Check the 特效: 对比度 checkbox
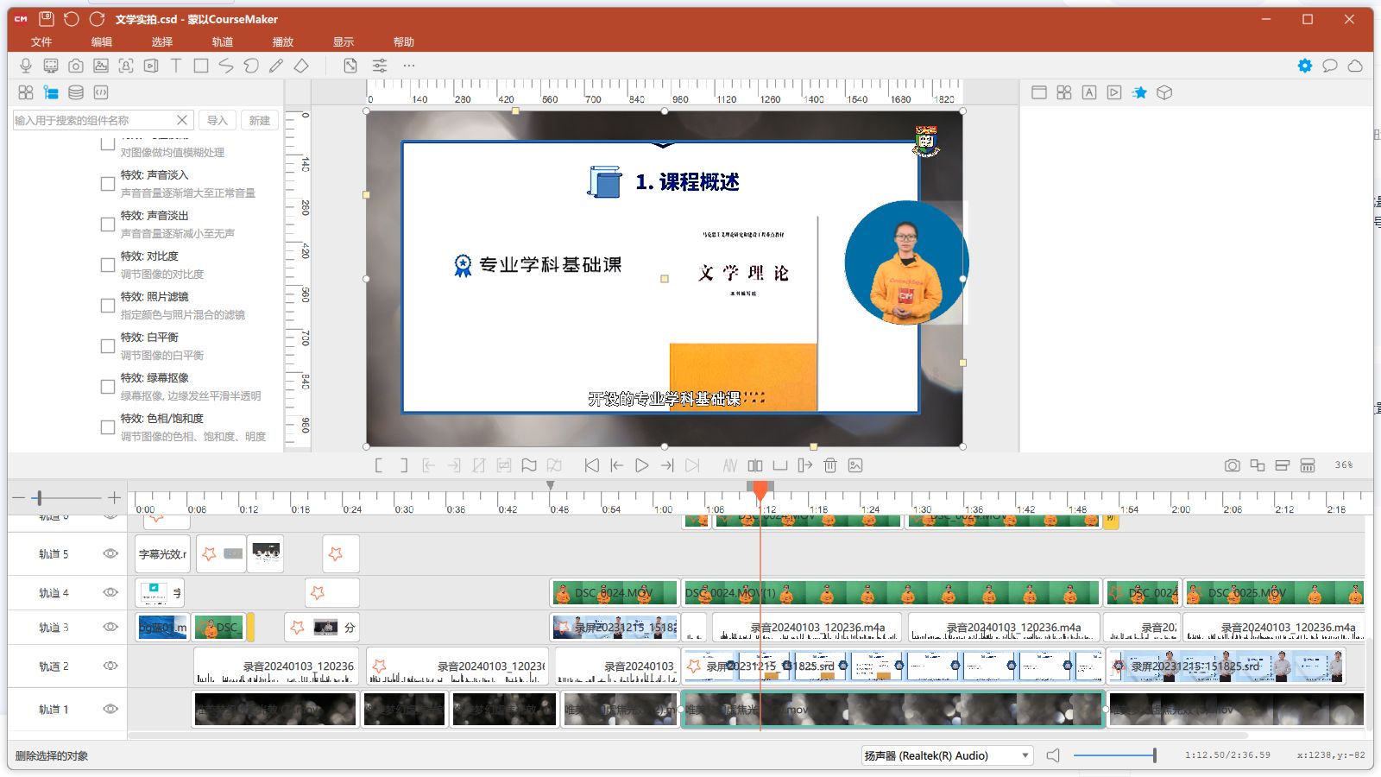Screen dimensions: 1381x777 tap(108, 265)
